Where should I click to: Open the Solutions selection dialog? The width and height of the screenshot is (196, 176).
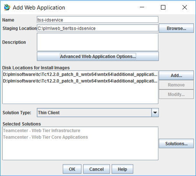click(176, 143)
